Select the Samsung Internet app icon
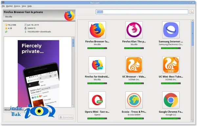197x126 pixels. click(x=171, y=30)
